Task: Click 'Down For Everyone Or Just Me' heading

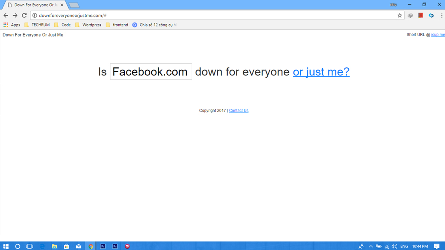Action: [33, 35]
